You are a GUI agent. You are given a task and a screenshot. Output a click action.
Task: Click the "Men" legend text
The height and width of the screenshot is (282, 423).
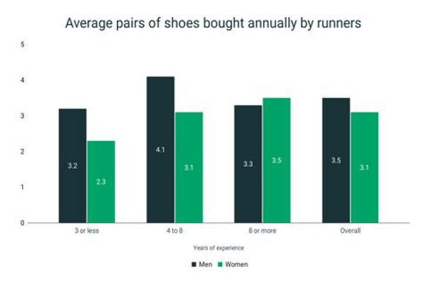(x=206, y=264)
